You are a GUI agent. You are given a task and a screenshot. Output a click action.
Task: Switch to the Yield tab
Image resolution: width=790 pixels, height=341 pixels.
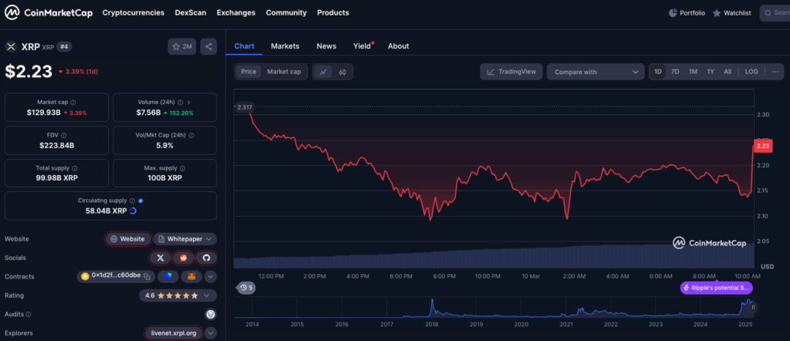(x=363, y=46)
